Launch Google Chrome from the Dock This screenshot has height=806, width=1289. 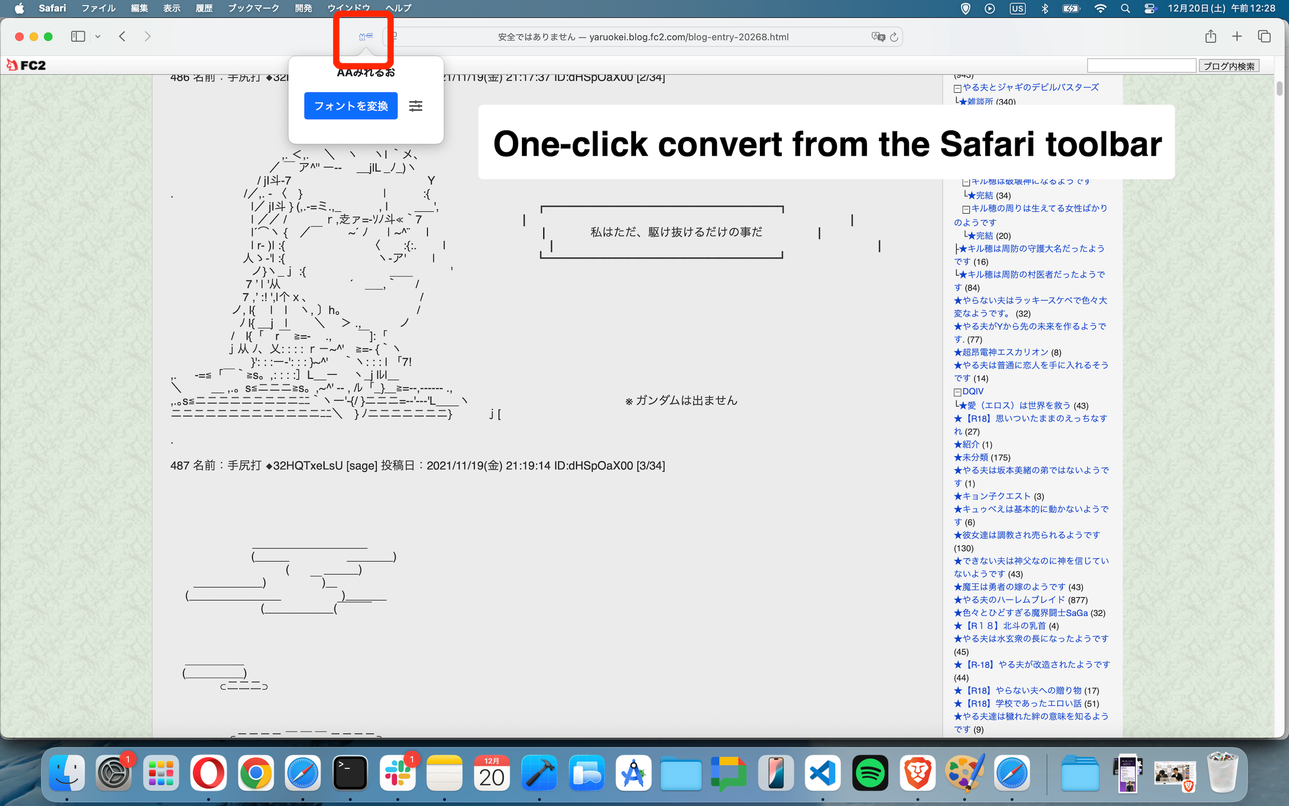256,772
